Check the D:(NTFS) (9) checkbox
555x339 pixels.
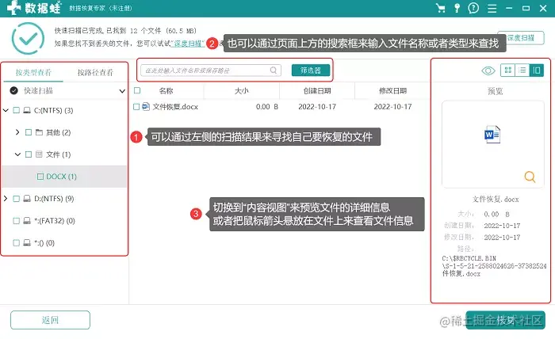[17, 199]
